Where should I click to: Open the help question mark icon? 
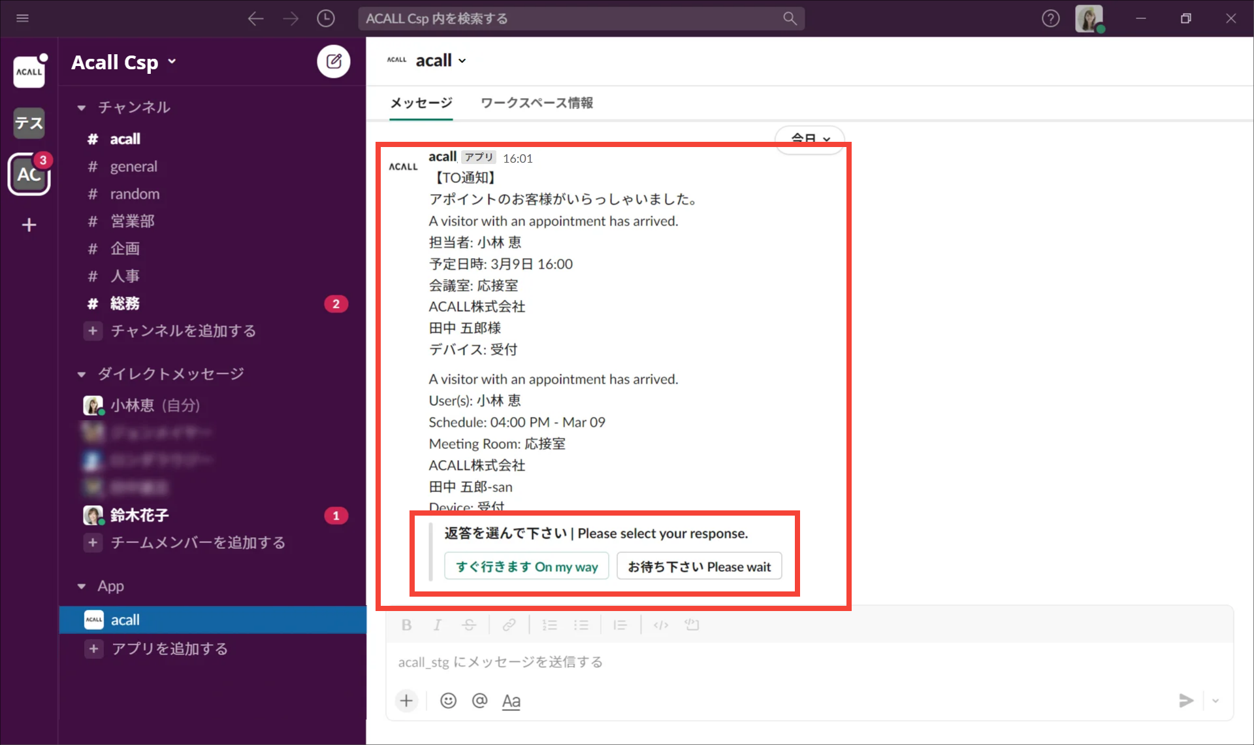[1050, 18]
